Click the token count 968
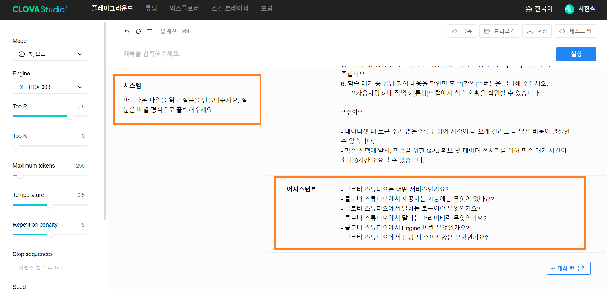This screenshot has width=607, height=289. pyautogui.click(x=186, y=31)
